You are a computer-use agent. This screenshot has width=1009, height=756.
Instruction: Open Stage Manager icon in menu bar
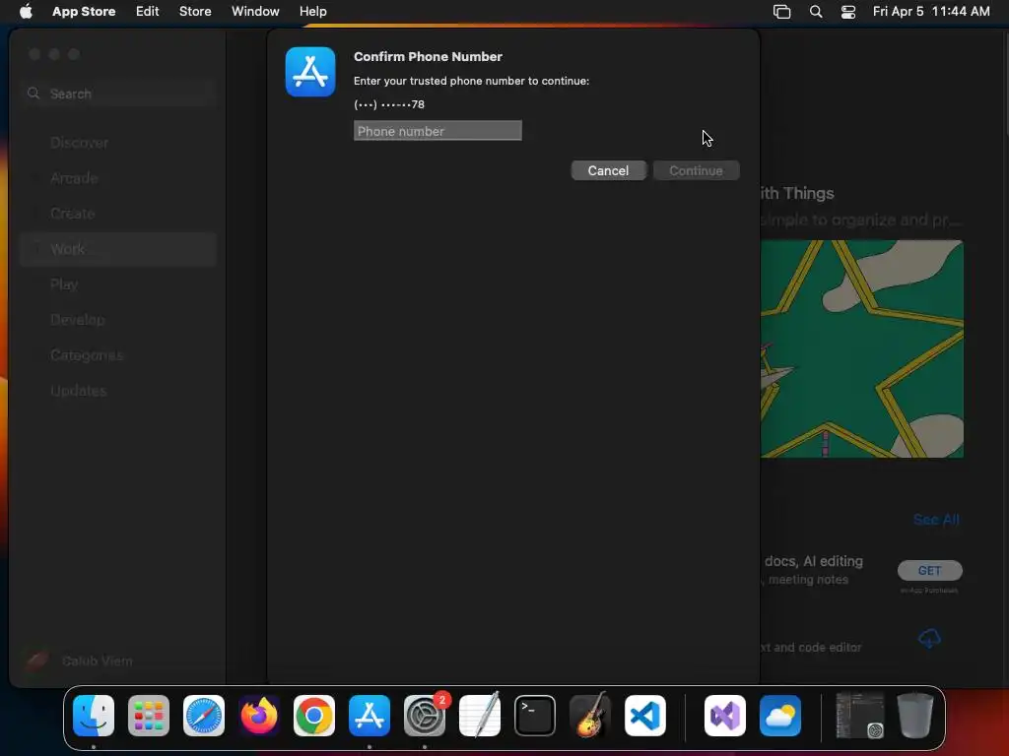[781, 12]
